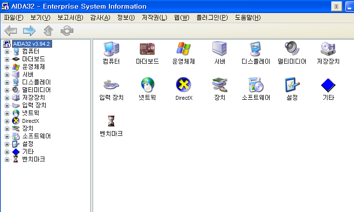
Task: Select DirectX in the left tree
Action: pos(30,121)
